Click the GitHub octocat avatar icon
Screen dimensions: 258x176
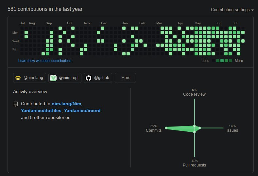tap(89, 78)
